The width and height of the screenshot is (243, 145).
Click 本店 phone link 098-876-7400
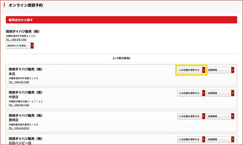click(x=19, y=82)
